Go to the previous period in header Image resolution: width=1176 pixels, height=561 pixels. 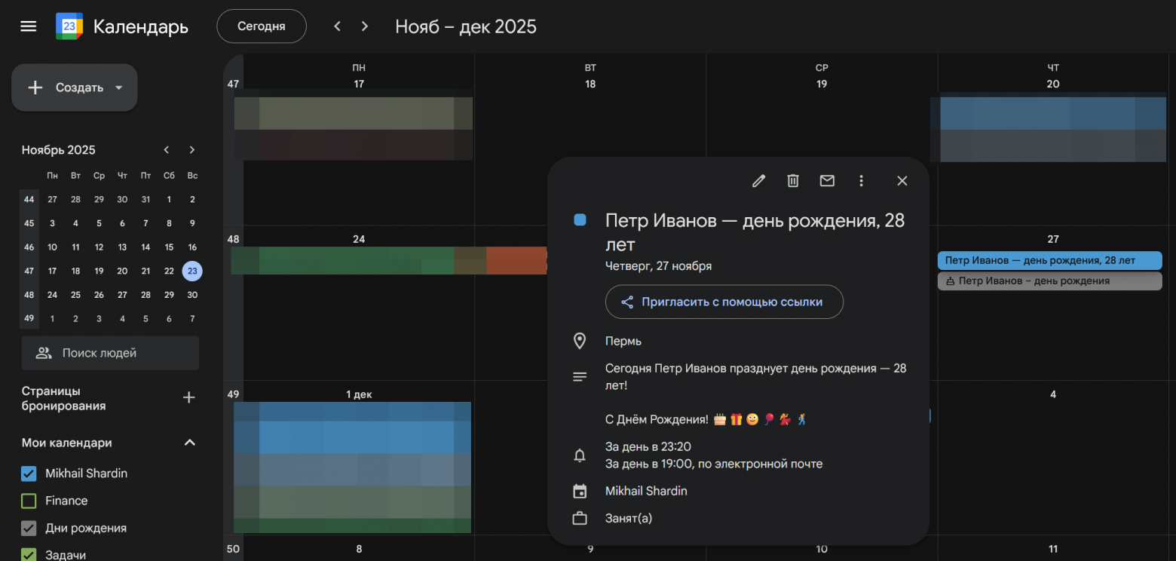pos(338,26)
